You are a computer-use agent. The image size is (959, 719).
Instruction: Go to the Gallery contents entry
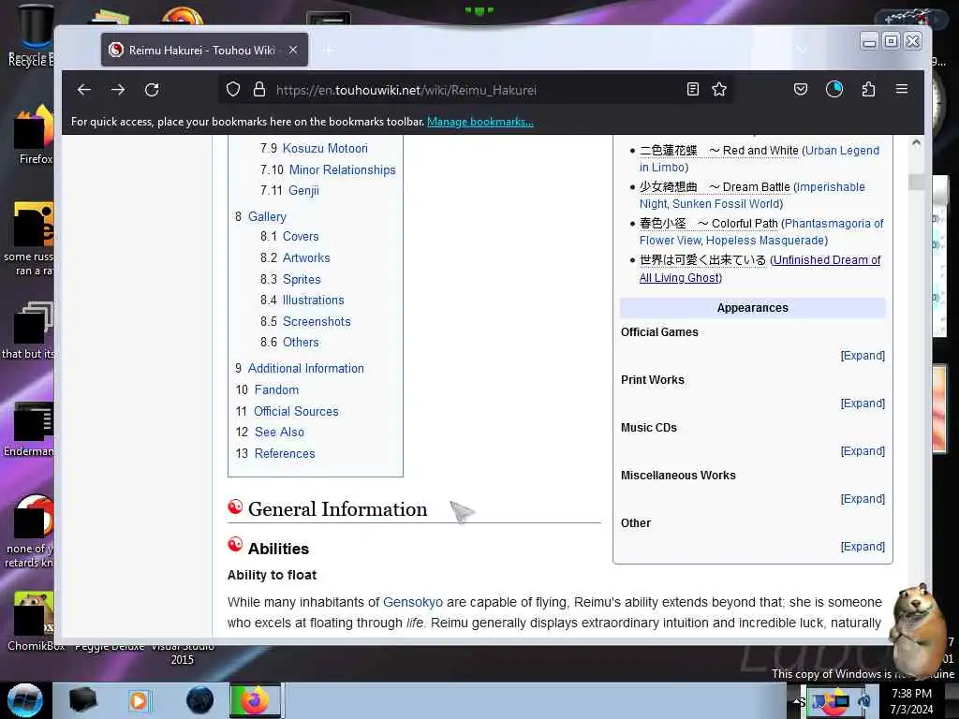tap(267, 217)
